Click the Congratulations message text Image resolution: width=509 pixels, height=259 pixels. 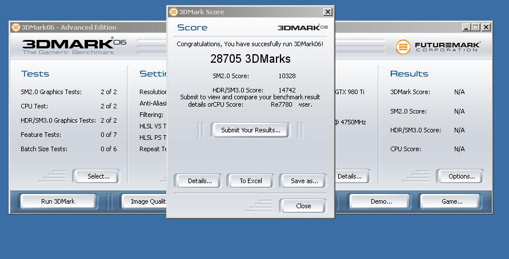tap(250, 44)
